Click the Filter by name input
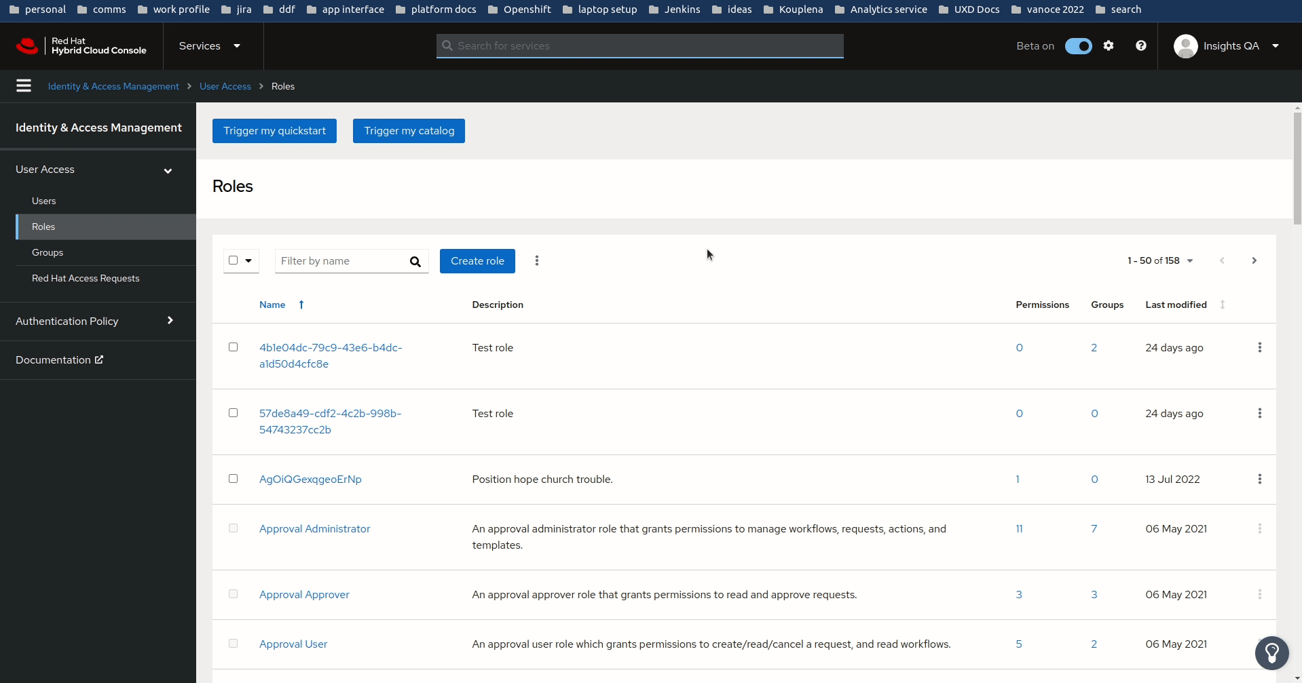The image size is (1302, 683). (339, 261)
